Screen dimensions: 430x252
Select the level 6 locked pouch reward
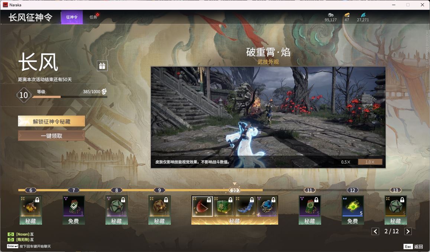(x=31, y=207)
